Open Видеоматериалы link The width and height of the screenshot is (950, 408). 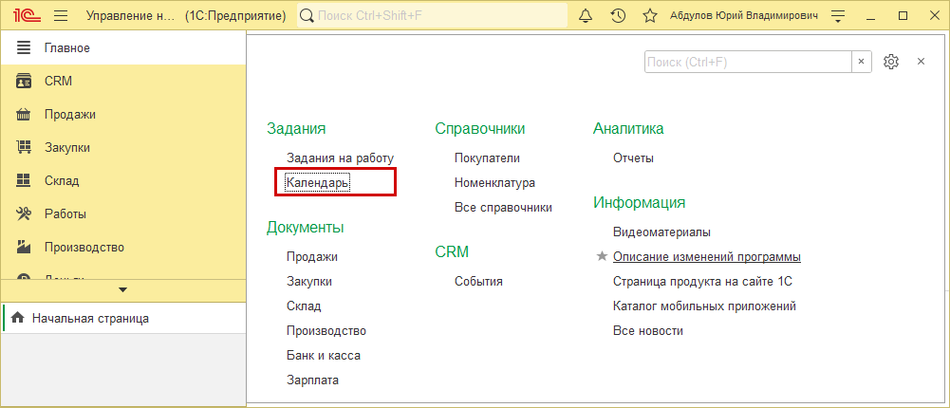pos(661,232)
